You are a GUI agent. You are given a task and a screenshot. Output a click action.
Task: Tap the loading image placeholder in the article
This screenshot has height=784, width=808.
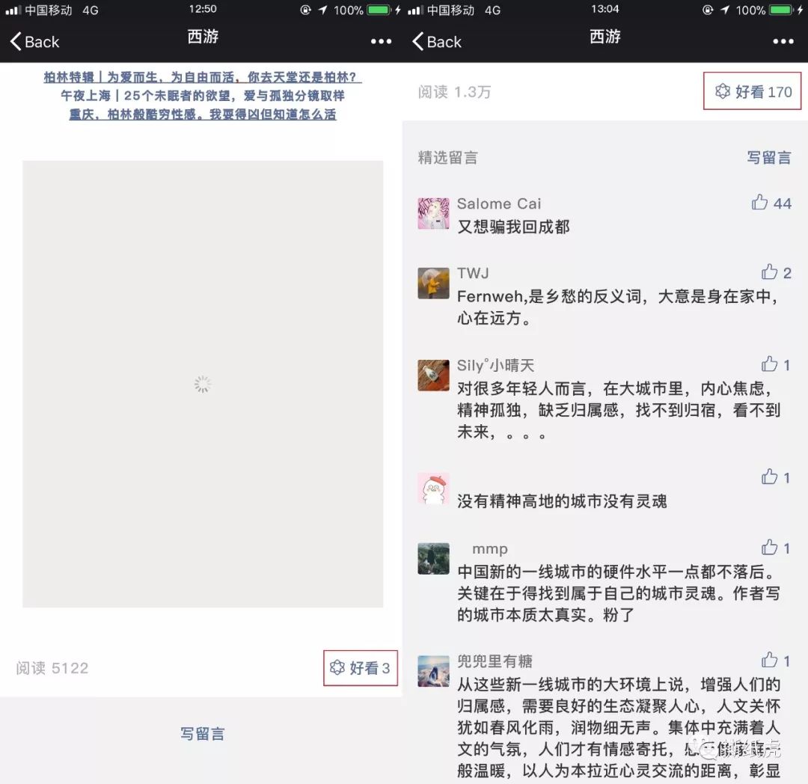(202, 385)
